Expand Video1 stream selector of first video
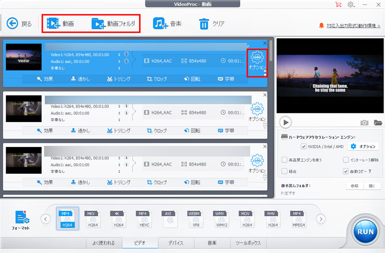Image resolution: width=385 pixels, height=253 pixels. 119,55
